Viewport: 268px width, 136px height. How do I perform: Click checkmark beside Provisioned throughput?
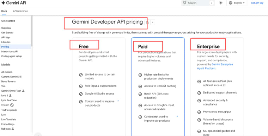[x=199, y=112]
